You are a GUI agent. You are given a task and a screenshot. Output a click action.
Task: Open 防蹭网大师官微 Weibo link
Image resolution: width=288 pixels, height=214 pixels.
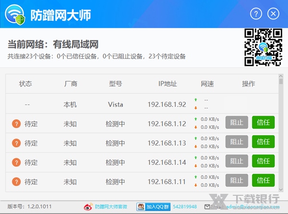(x=111, y=207)
